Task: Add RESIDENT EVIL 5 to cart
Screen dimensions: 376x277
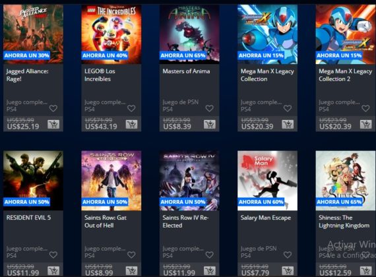Action: tap(53, 271)
